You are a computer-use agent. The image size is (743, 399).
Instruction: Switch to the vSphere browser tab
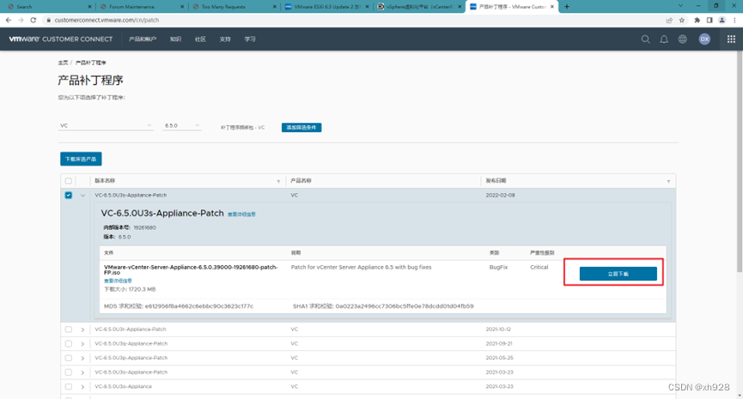419,7
